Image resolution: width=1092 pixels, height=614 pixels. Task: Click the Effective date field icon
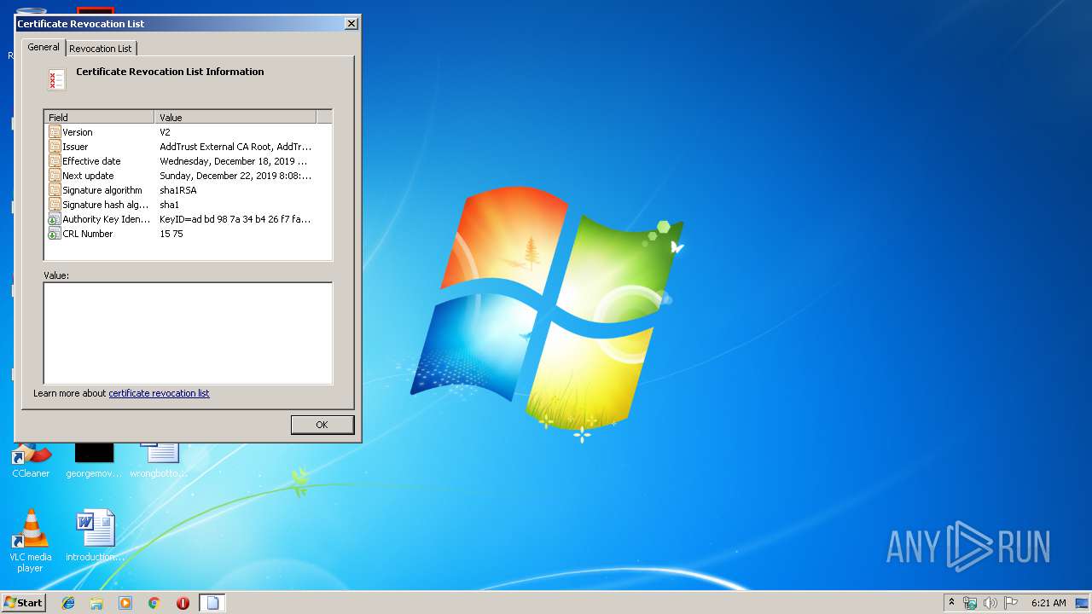pos(55,161)
